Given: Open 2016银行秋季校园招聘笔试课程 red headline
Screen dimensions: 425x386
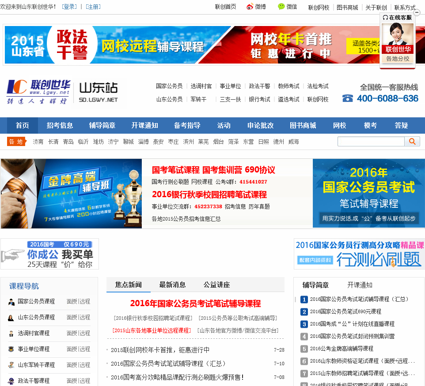Looking at the screenshot, I should point(209,195).
